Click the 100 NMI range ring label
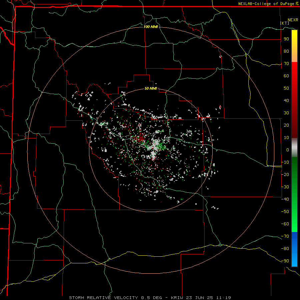This screenshot has height=300, width=300. [151, 27]
